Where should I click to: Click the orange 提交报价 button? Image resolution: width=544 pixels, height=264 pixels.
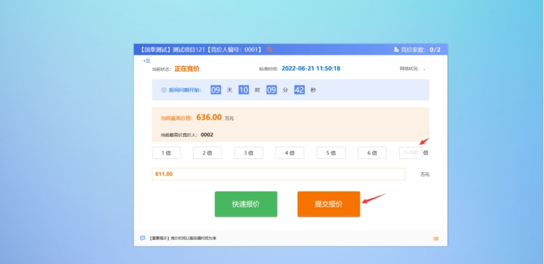pos(328,204)
